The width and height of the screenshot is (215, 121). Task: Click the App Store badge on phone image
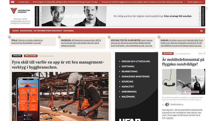(28, 116)
